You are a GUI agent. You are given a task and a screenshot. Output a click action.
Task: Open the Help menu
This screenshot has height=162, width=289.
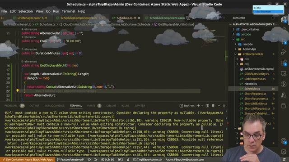pyautogui.click(x=82, y=11)
